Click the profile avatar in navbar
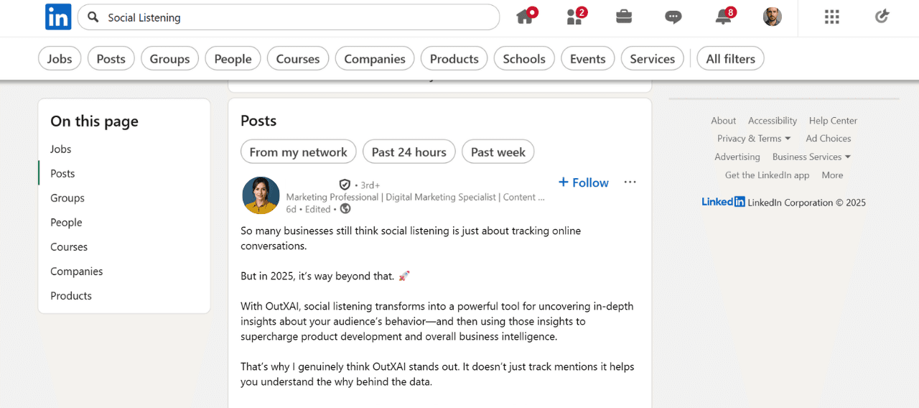This screenshot has height=408, width=919. pyautogui.click(x=772, y=17)
